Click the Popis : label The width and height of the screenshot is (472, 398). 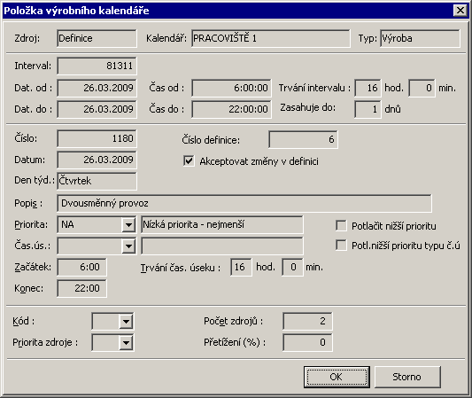(28, 204)
